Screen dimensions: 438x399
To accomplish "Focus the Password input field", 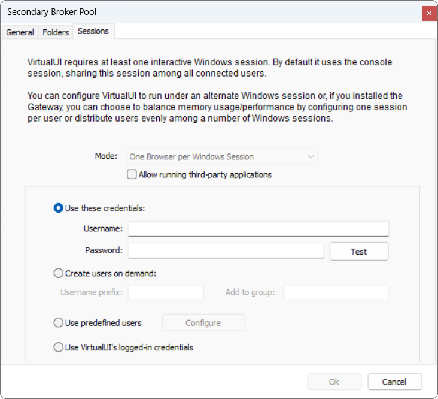I will (226, 250).
